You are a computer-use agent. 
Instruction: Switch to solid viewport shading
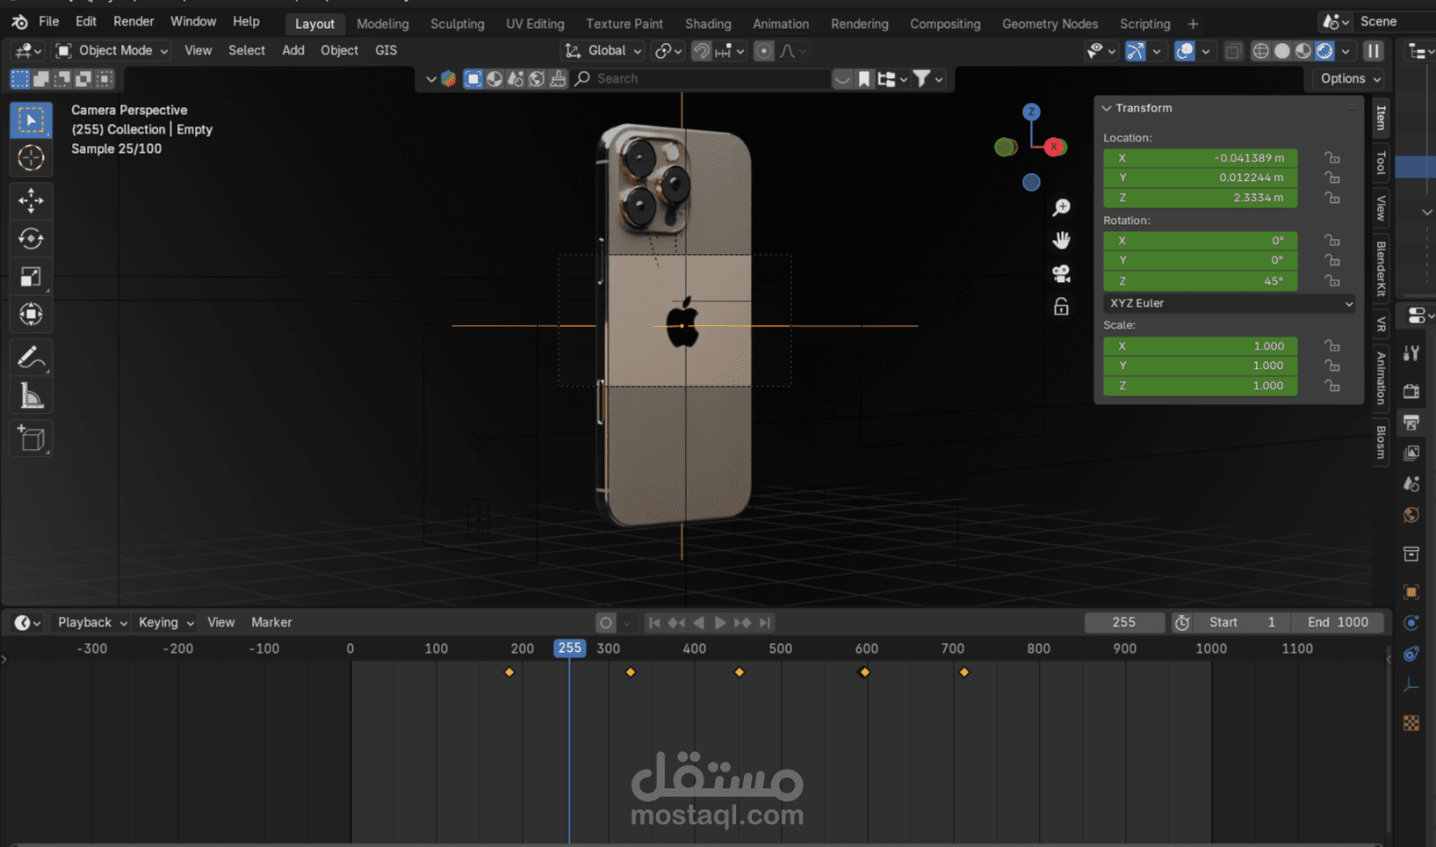[x=1281, y=51]
